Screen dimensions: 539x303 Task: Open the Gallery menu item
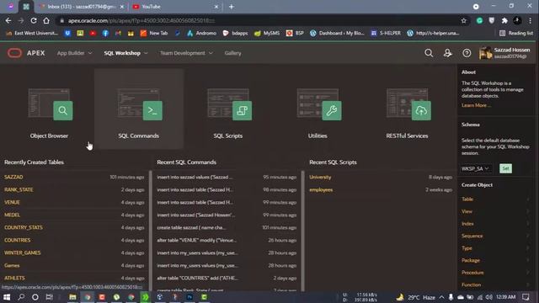click(x=232, y=53)
